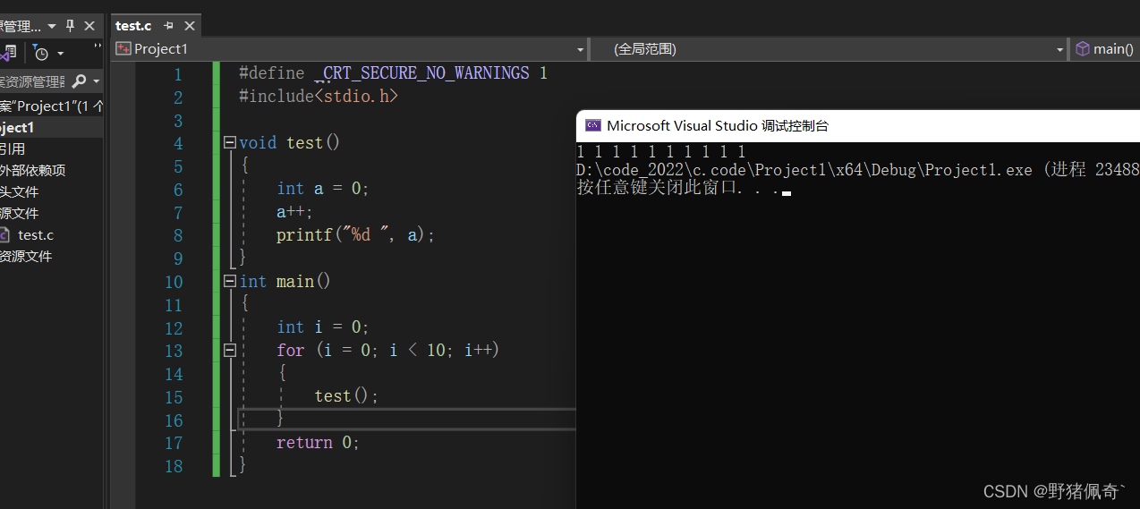Click the search magnifier in Solution Explorer
This screenshot has width=1140, height=509.
click(x=79, y=81)
